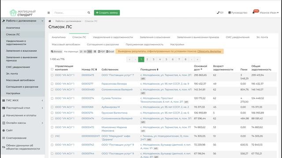
Task: Click the Жилищный Стандарт logo
Action: tap(22, 13)
